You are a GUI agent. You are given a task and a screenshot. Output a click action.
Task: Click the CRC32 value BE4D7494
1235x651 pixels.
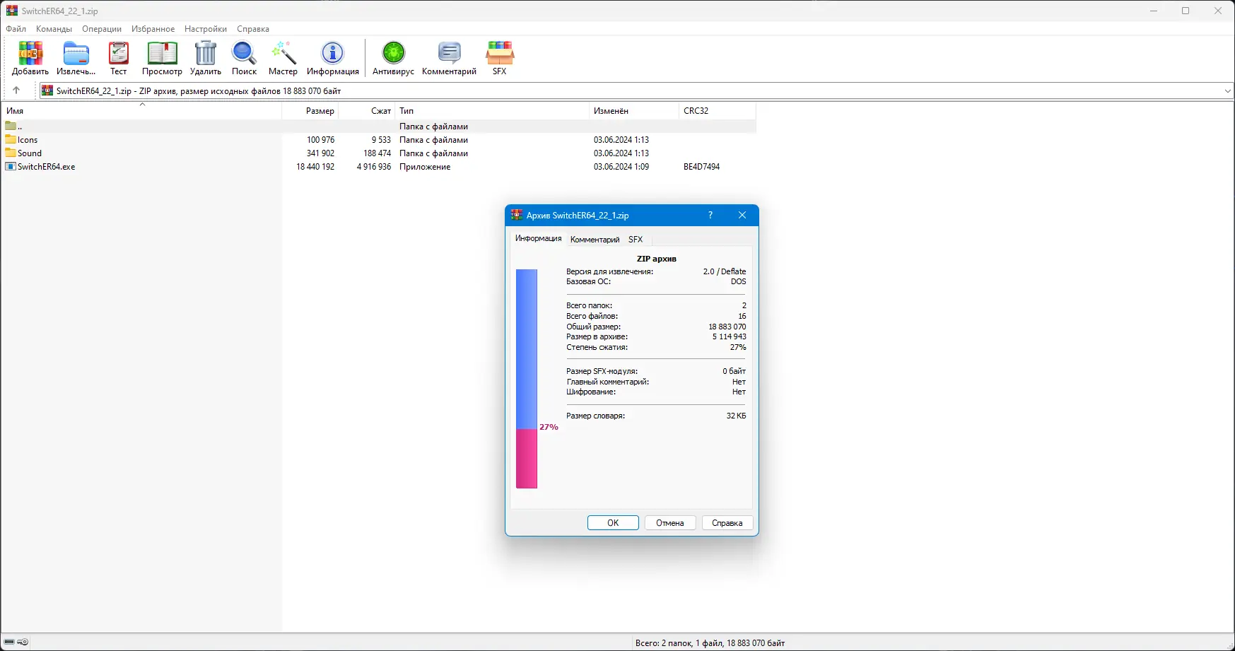(x=701, y=167)
